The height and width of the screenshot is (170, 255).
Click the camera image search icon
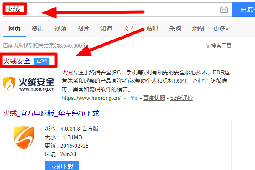point(224,10)
